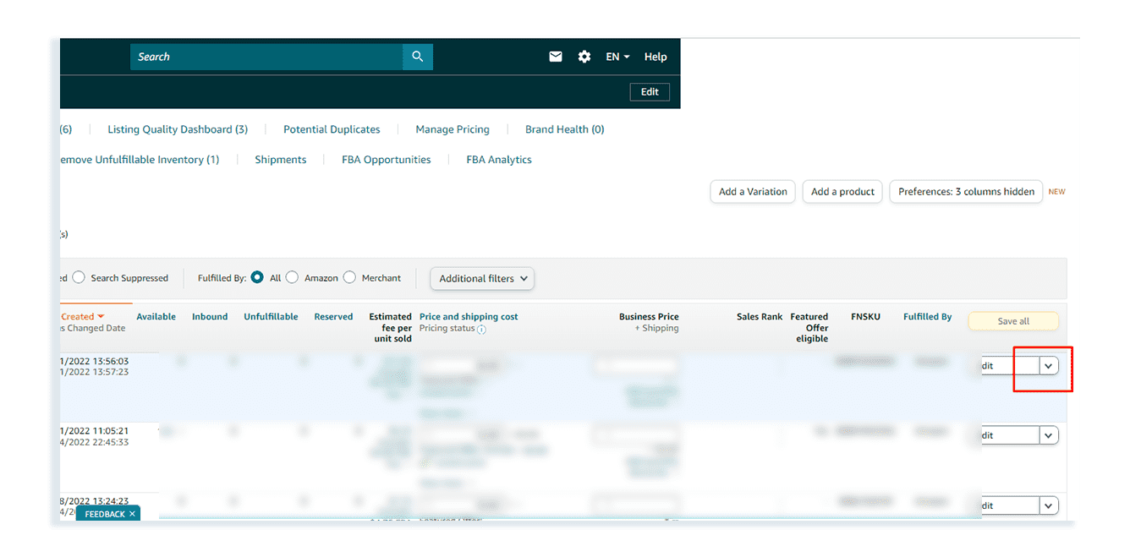The image size is (1141, 557).
Task: Expand second row Edit dropdown arrow
Action: (x=1049, y=435)
